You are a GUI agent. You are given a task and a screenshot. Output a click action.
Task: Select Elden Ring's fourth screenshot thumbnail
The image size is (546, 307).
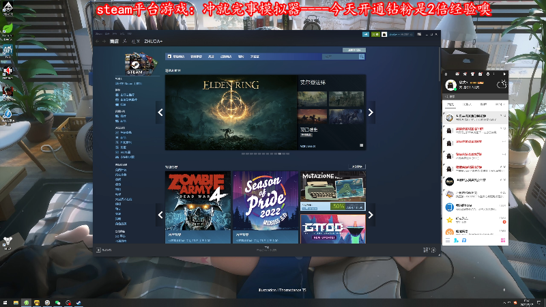tap(346, 117)
